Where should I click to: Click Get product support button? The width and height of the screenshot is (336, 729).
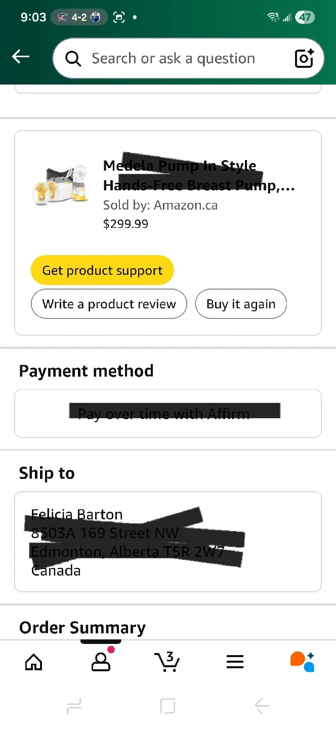tap(102, 270)
